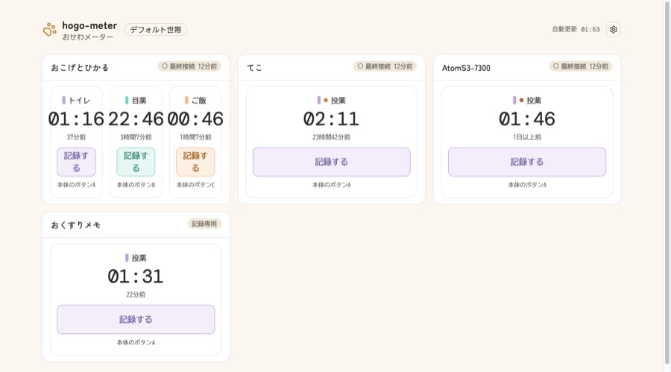
Task: Click the connection circle icon on the AtomS3-7300 card
Action: [x=556, y=66]
